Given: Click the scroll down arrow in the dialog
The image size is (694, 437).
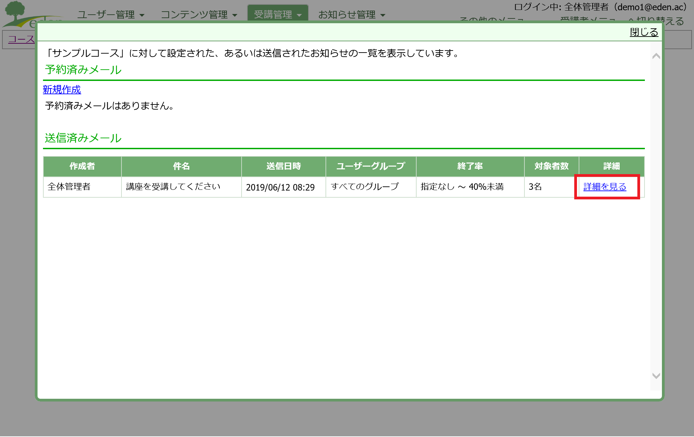Looking at the screenshot, I should tap(656, 376).
